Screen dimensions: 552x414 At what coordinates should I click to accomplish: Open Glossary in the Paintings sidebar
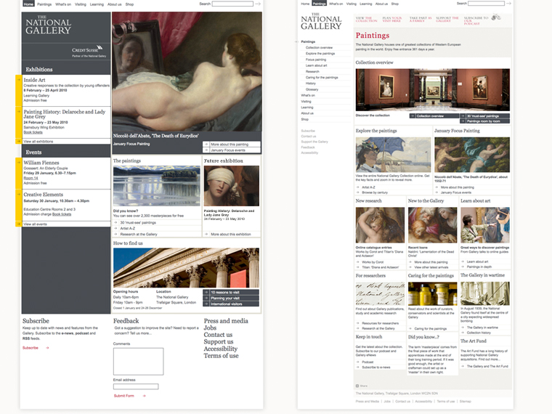click(312, 89)
